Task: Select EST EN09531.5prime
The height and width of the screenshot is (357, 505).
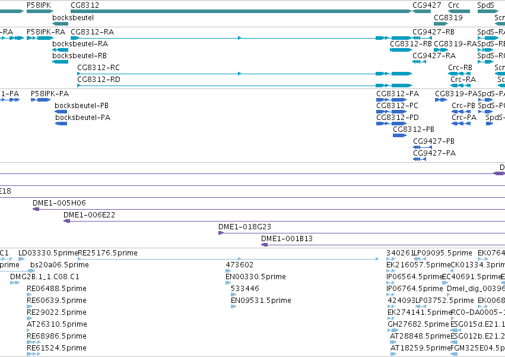Action: point(233,307)
